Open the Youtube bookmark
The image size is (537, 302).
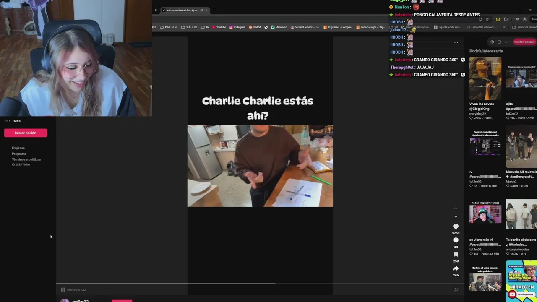pos(219,27)
